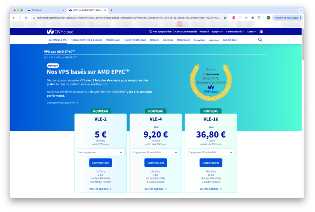This screenshot has width=315, height=212.
Task: Click the gear extension icon in toolbar
Action: [253, 18]
